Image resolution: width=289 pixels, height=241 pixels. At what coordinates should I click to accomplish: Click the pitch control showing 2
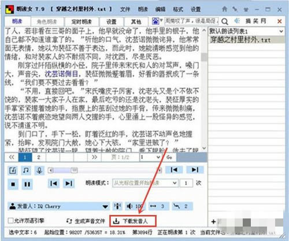[182, 206]
